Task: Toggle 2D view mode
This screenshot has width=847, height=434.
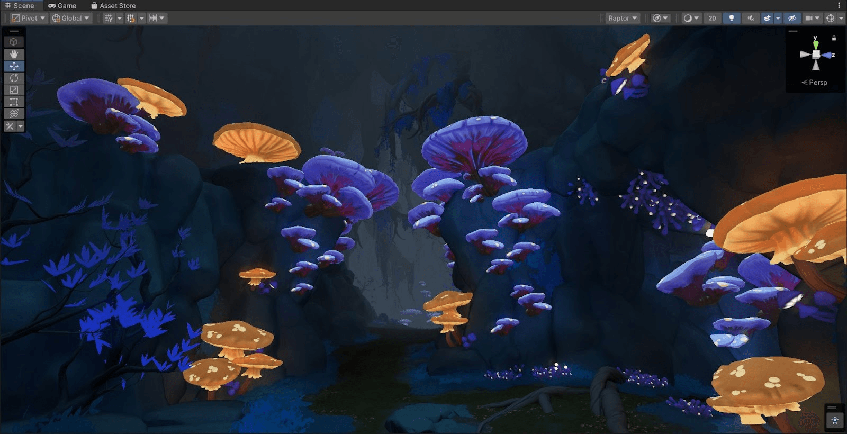Action: [712, 18]
